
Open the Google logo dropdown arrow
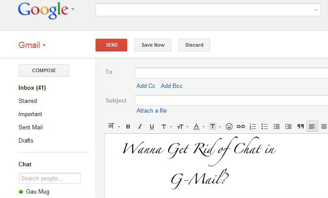73,9
